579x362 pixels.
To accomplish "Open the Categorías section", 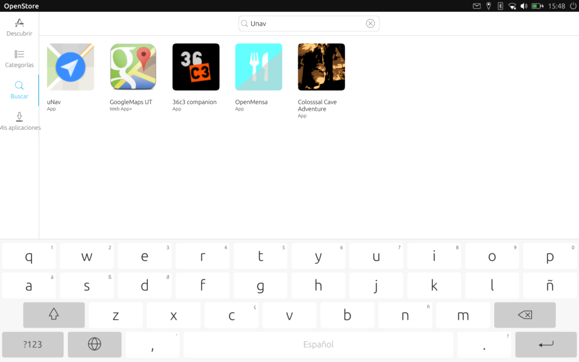I will (19, 59).
